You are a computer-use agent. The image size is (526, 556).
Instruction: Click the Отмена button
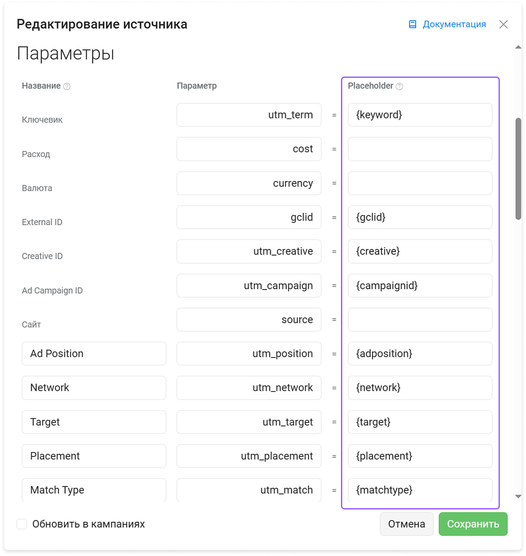click(x=406, y=524)
